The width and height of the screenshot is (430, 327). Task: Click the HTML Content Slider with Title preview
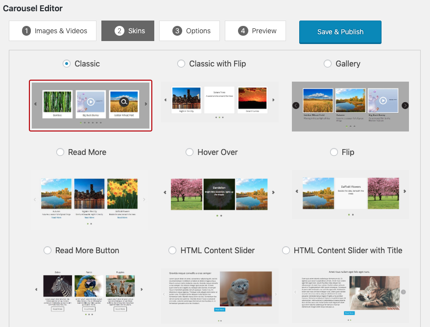[350, 294]
